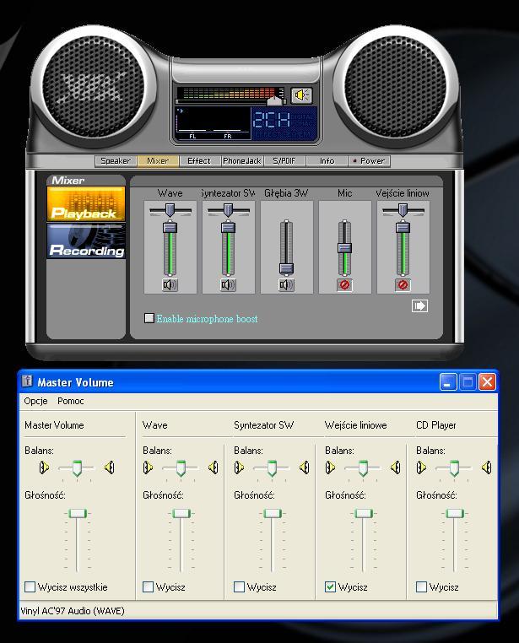Click Wejście liniowe Balans slider in volume window
Viewport: 519px width, 643px height.
(x=363, y=468)
